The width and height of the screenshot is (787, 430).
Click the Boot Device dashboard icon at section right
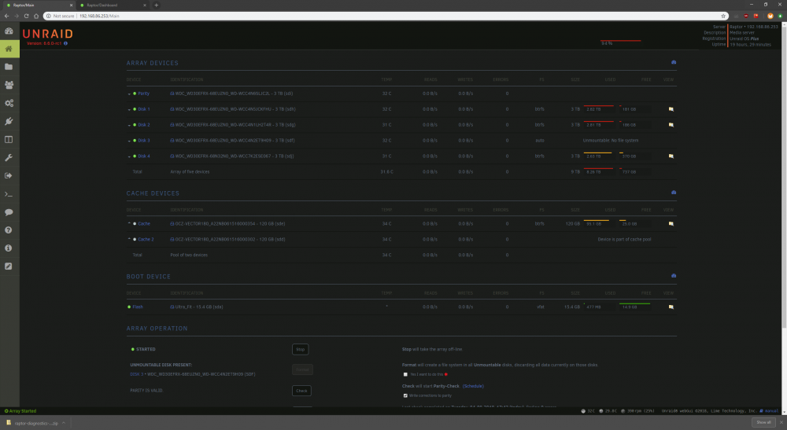[674, 276]
